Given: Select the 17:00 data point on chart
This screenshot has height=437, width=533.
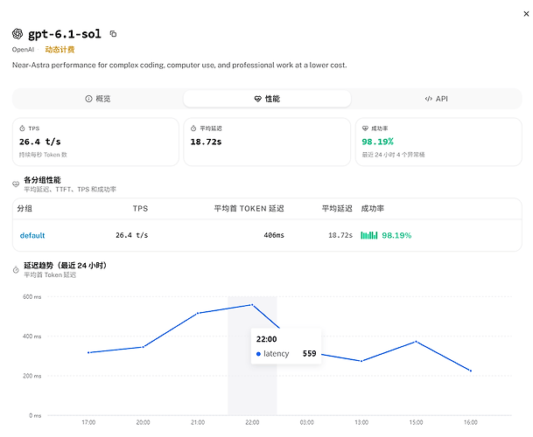Looking at the screenshot, I should tap(88, 352).
